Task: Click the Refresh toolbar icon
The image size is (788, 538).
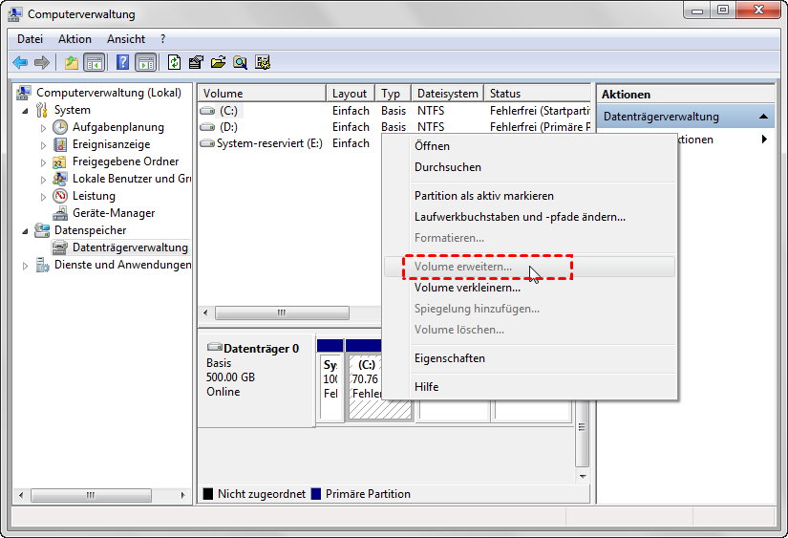Action: pyautogui.click(x=174, y=63)
